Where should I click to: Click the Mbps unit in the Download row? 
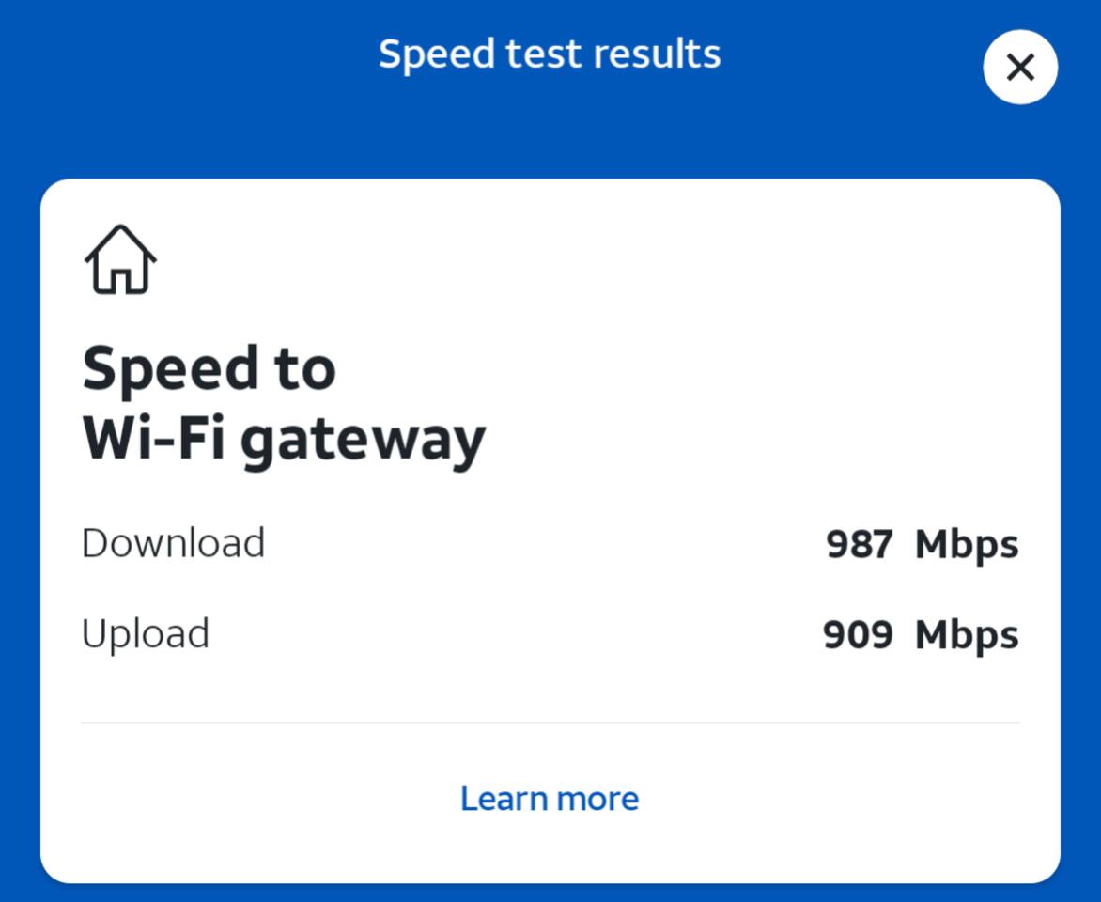coord(967,544)
